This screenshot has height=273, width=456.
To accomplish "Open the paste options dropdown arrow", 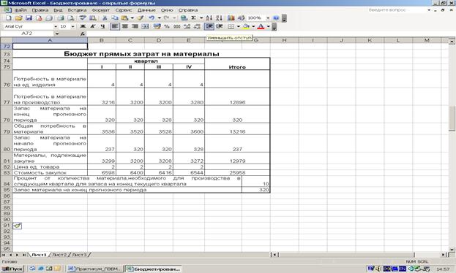I will [x=132, y=18].
